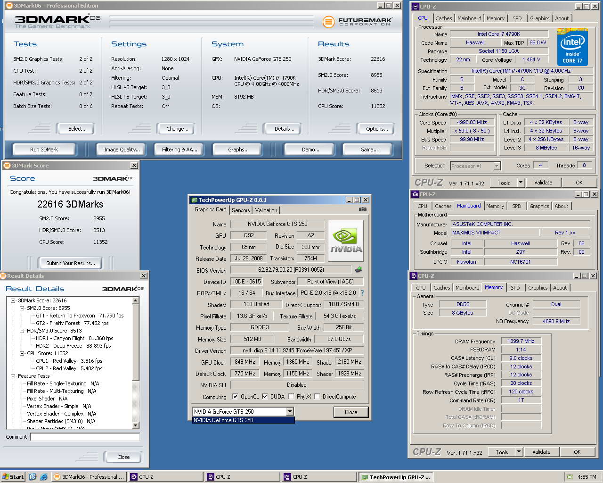The height and width of the screenshot is (483, 603).
Task: Open the GPU selection dropdown in GPU-Z
Action: [290, 412]
